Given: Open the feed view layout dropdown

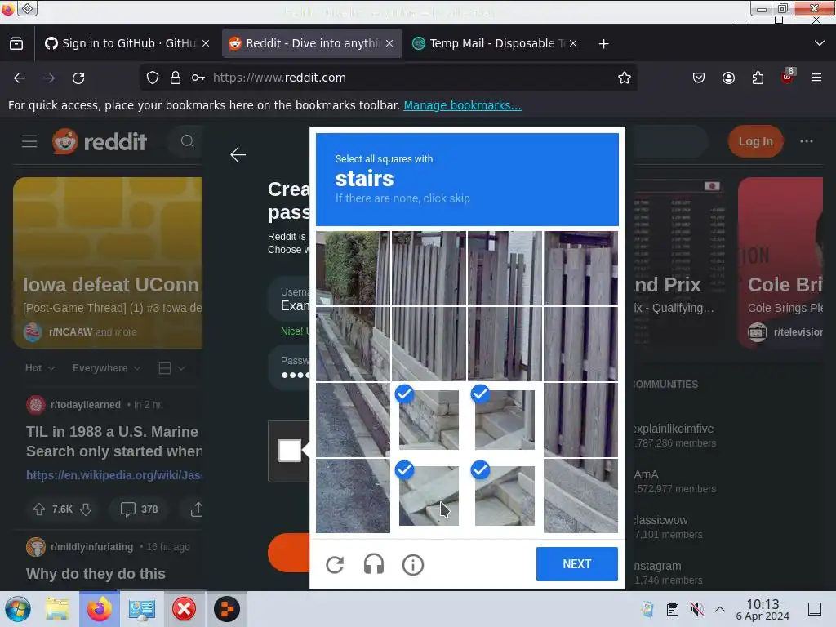Looking at the screenshot, I should 171,368.
